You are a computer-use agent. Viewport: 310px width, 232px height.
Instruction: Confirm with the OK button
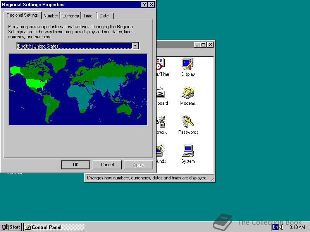pyautogui.click(x=76, y=165)
